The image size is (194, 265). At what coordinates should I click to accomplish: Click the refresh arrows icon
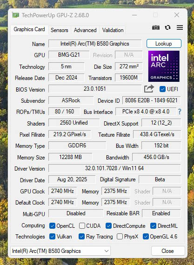pyautogui.click(x=167, y=27)
